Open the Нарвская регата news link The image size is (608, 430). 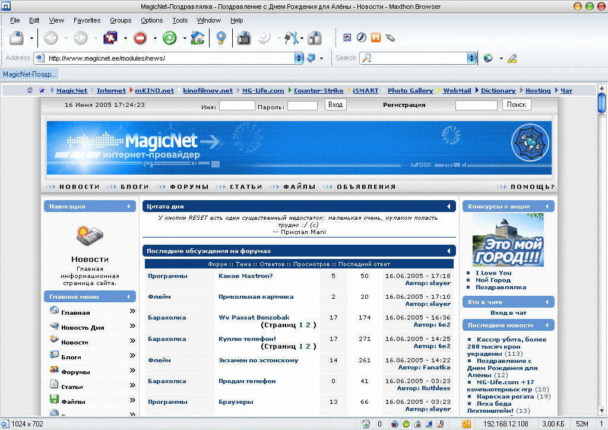tap(505, 397)
